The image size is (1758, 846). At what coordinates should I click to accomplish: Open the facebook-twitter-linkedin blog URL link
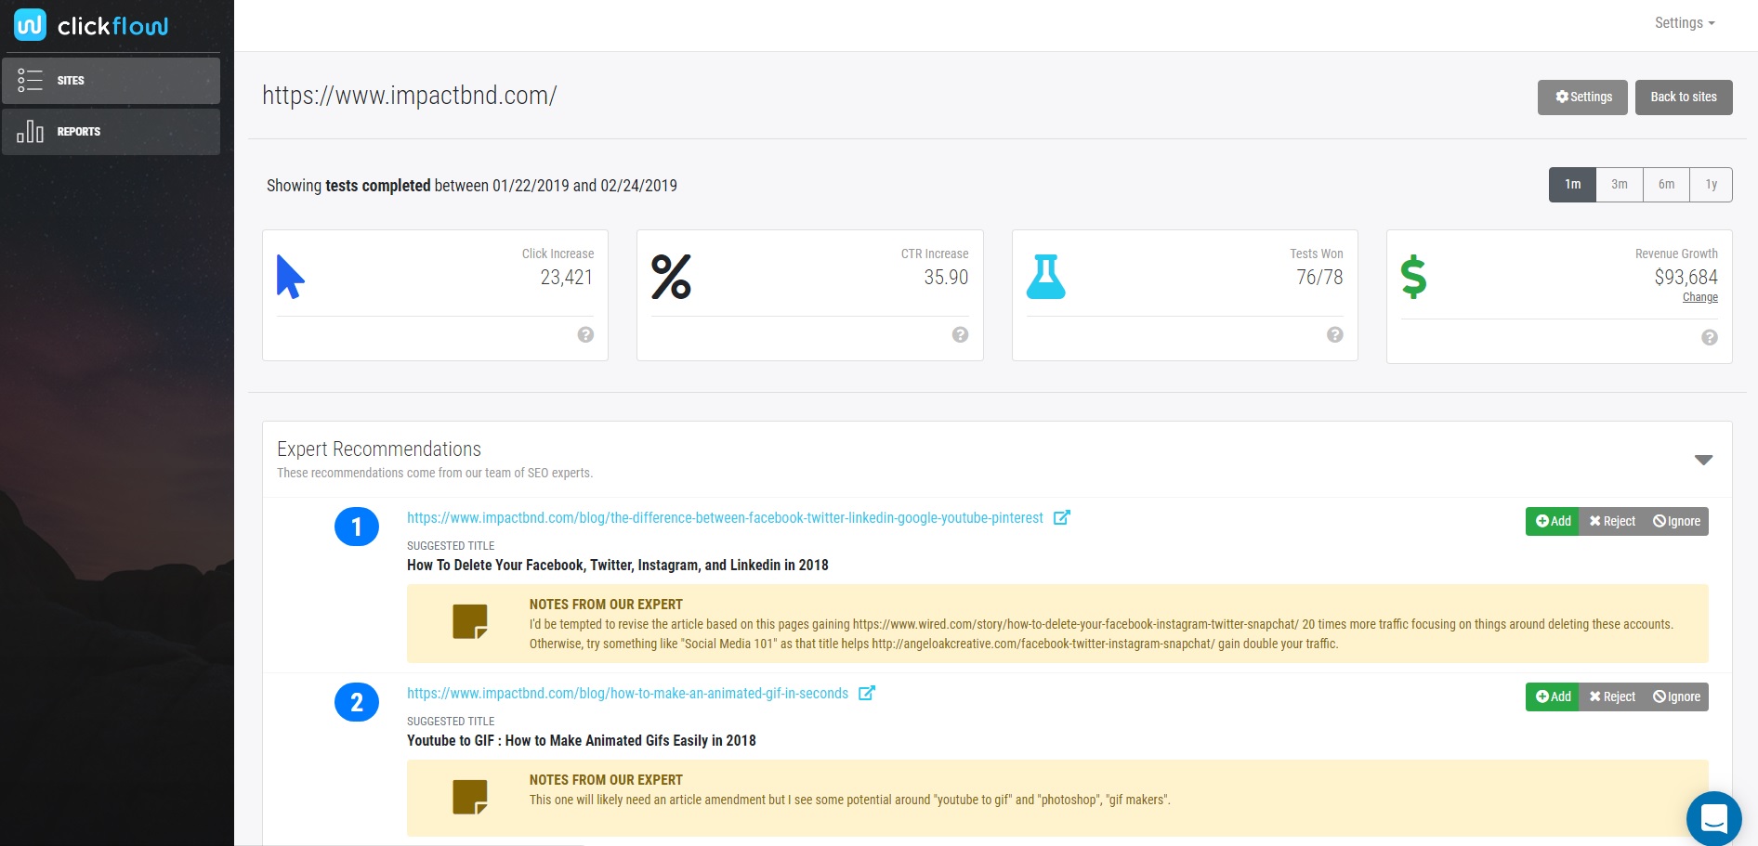[725, 518]
